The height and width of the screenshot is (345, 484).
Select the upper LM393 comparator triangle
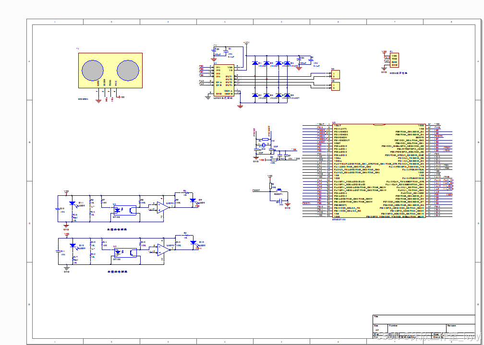[163, 207]
